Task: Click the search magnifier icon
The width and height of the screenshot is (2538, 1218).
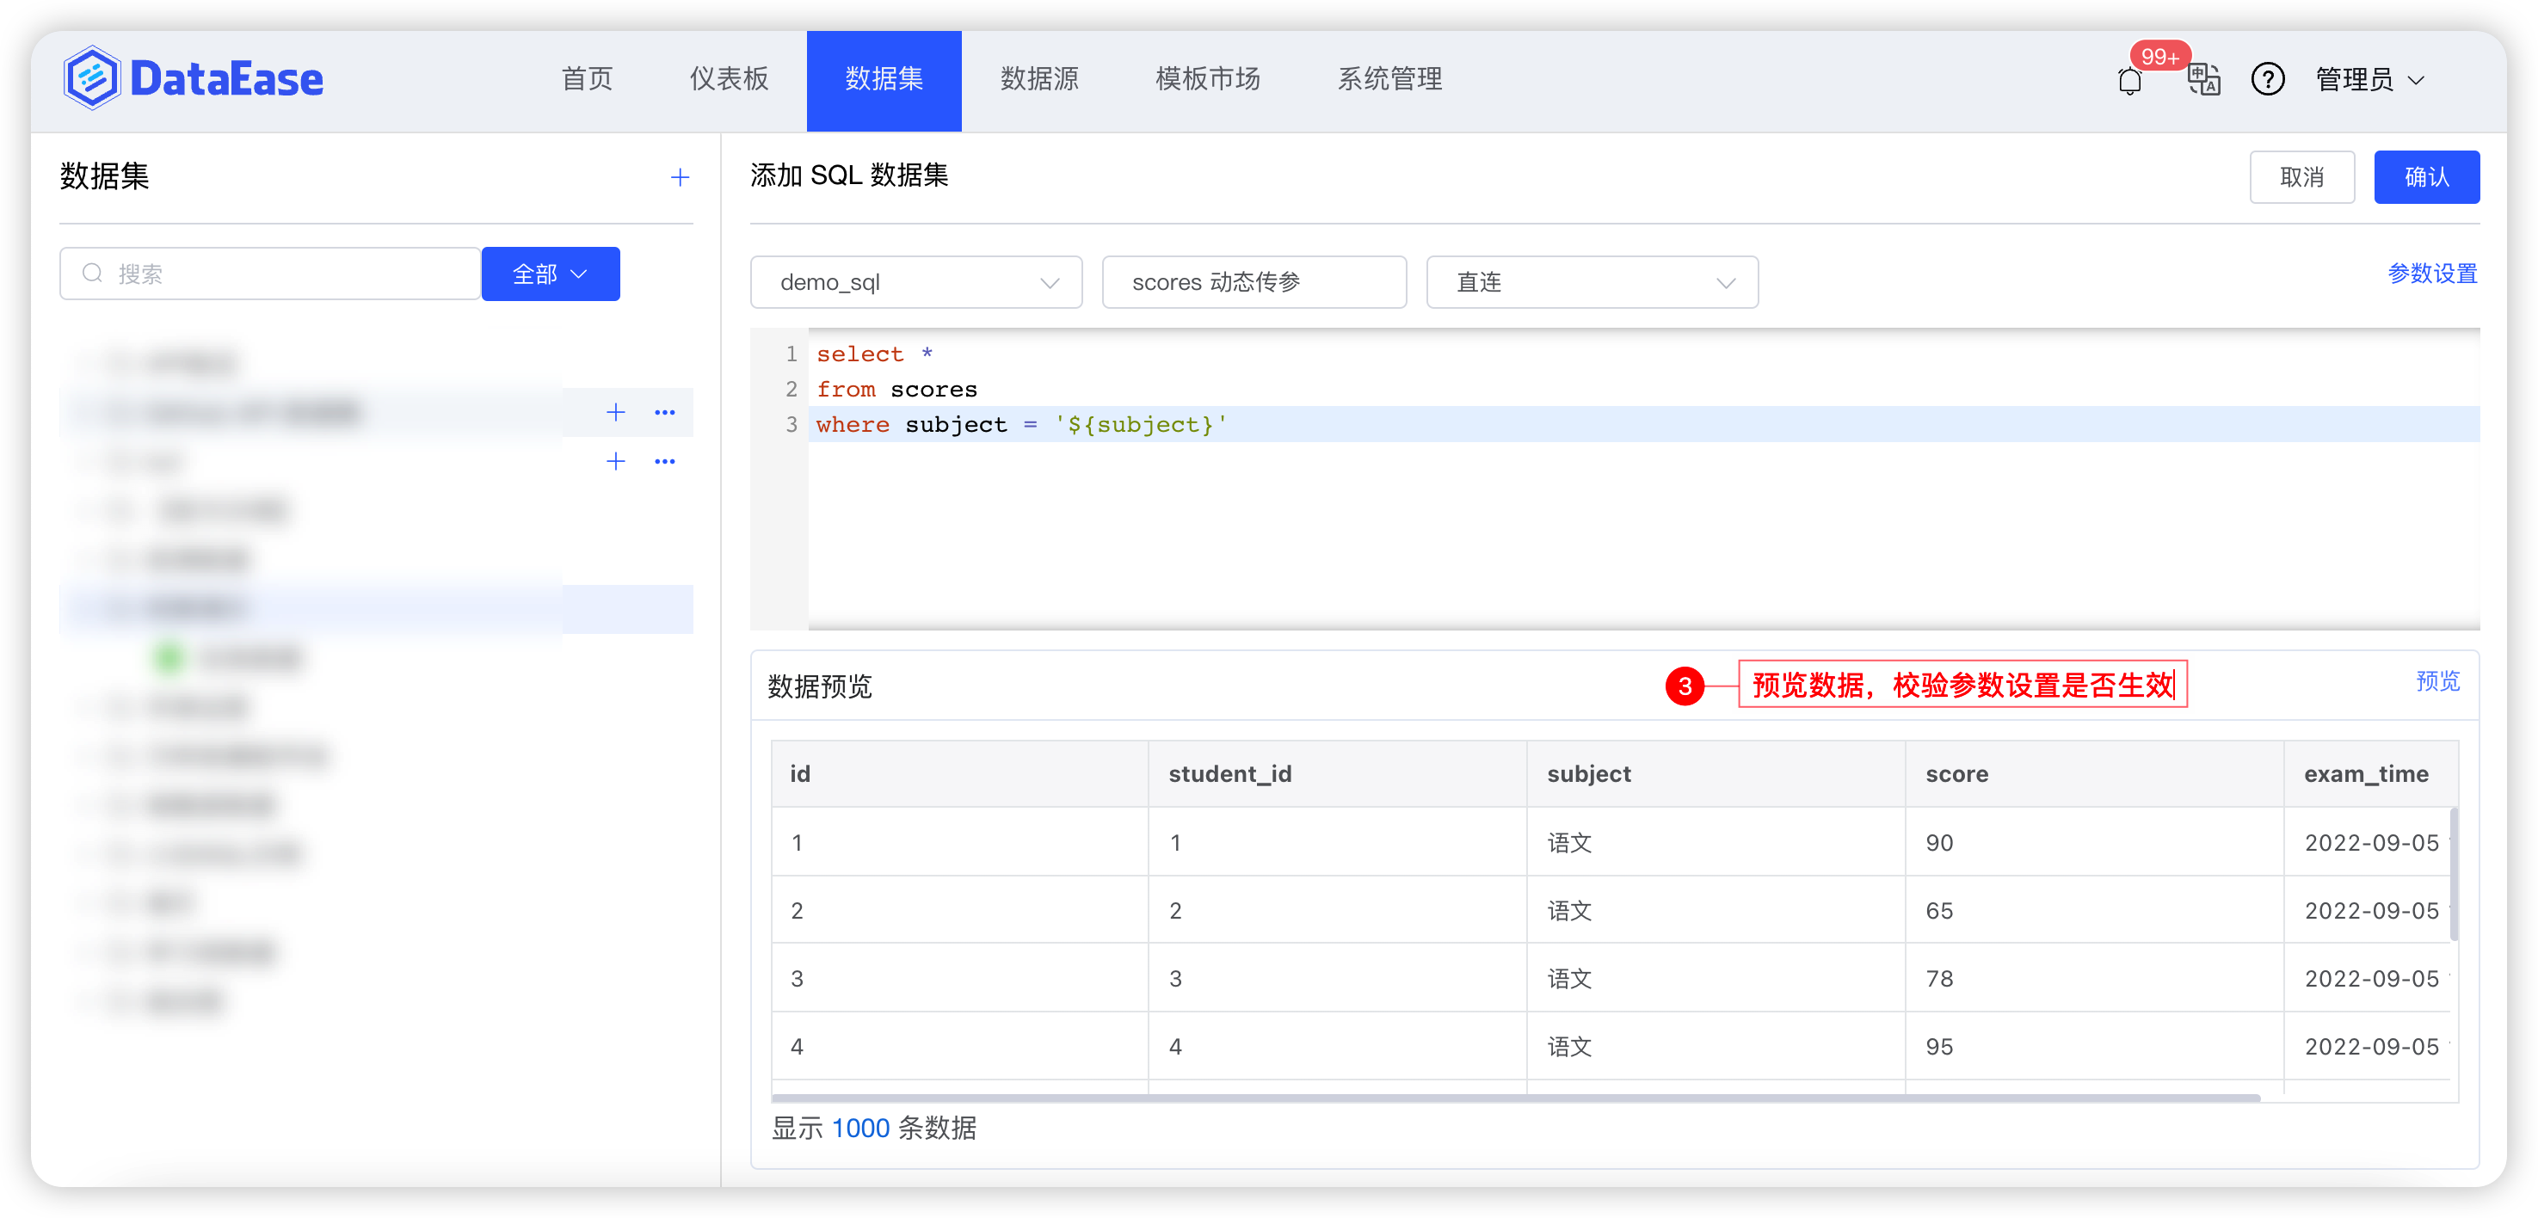Action: pos(93,273)
